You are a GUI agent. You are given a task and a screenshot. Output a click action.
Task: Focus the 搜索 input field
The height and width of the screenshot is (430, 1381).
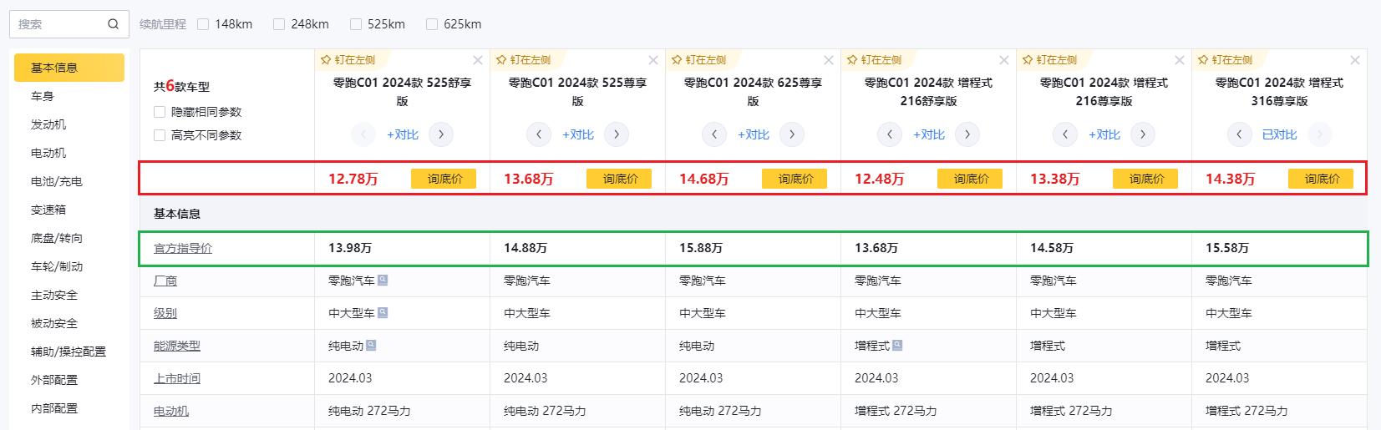point(58,24)
